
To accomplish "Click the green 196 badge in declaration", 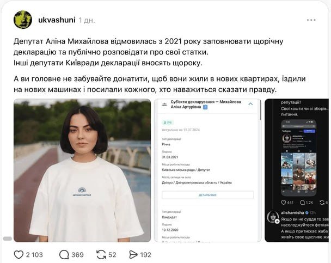I will pyautogui.click(x=167, y=123).
